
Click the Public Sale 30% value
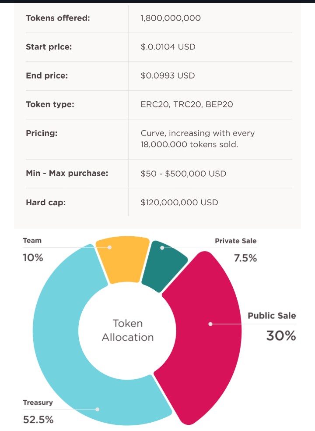click(281, 336)
